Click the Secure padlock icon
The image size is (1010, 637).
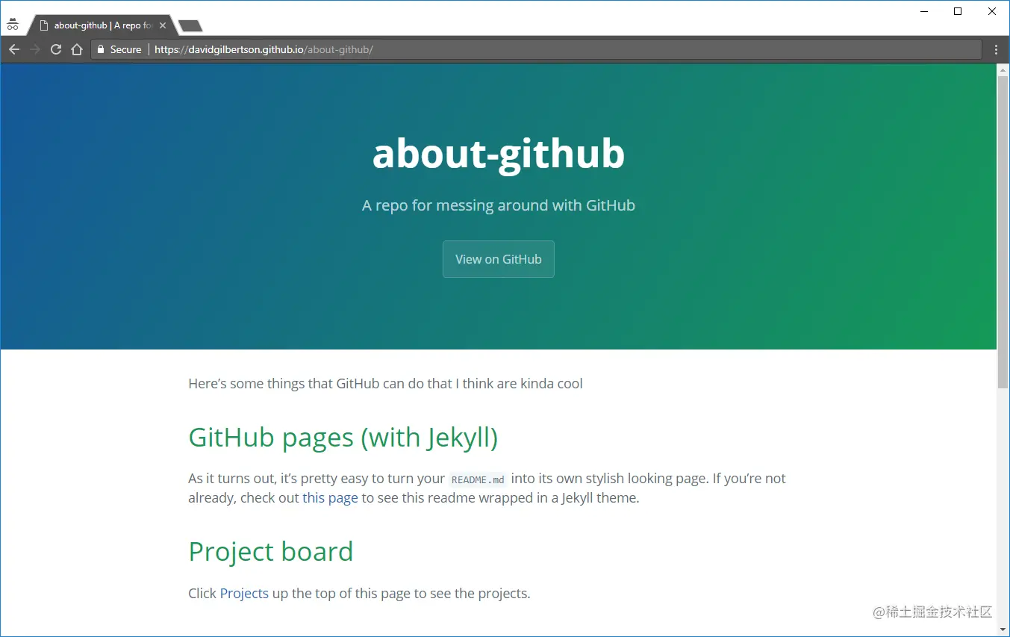tap(101, 49)
